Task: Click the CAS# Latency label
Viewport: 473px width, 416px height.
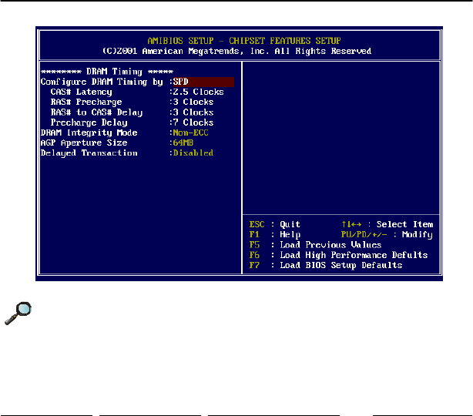Action: coord(81,92)
